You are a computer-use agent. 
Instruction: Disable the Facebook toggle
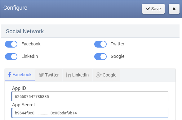[11, 44]
